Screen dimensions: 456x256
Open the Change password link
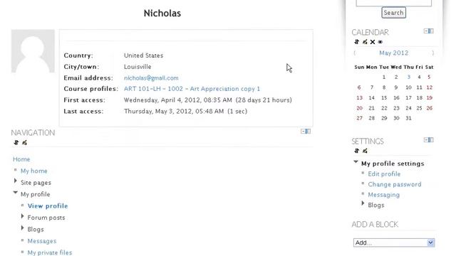click(394, 184)
